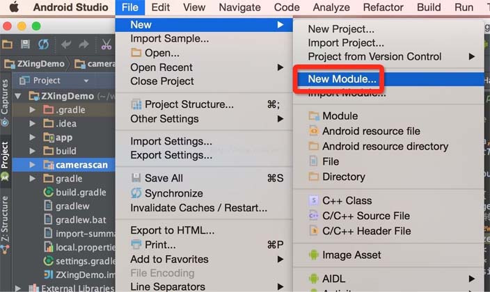Click the Undo arrow in toolbar

point(67,44)
